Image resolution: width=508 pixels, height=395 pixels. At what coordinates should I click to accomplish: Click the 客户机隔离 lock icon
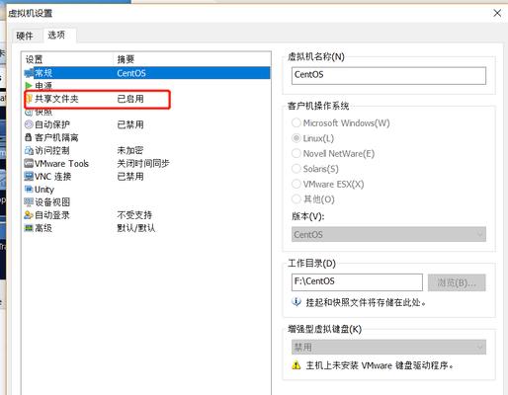pos(29,137)
